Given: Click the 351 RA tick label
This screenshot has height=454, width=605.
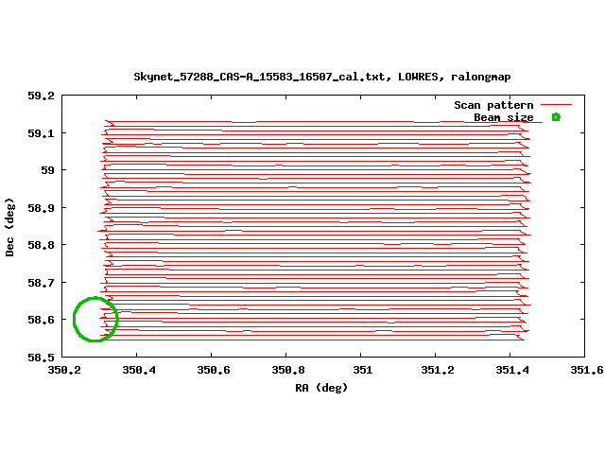Looking at the screenshot, I should pos(363,370).
